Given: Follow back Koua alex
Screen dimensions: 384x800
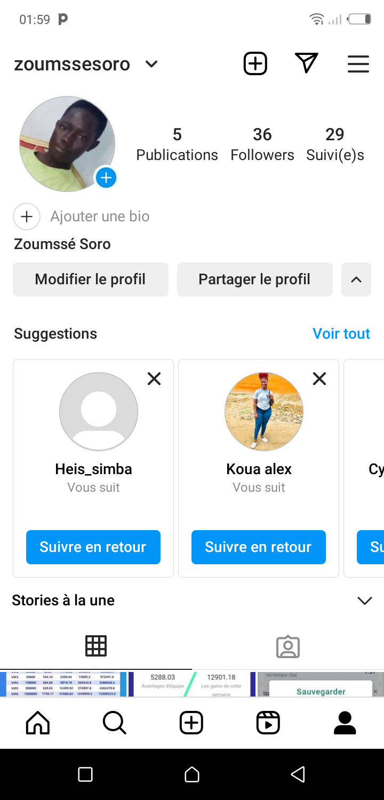Looking at the screenshot, I should coord(259,547).
